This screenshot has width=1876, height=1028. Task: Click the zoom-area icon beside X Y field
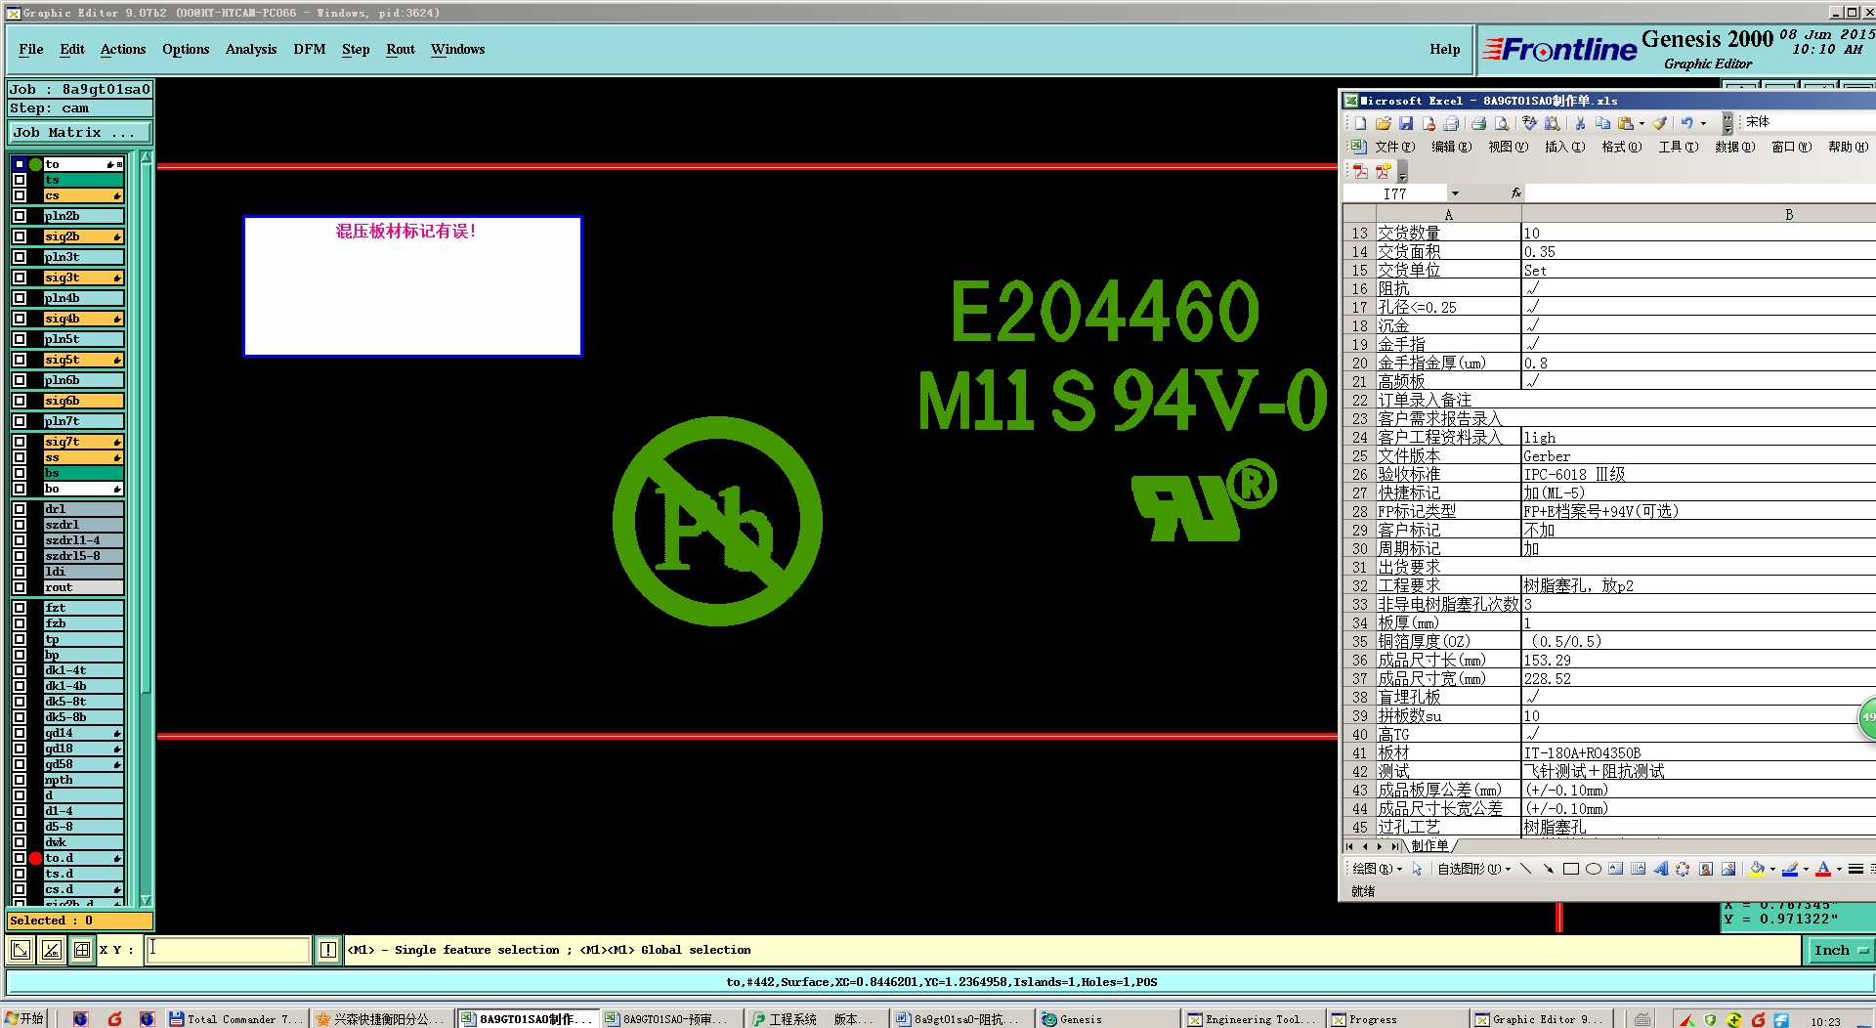[21, 950]
